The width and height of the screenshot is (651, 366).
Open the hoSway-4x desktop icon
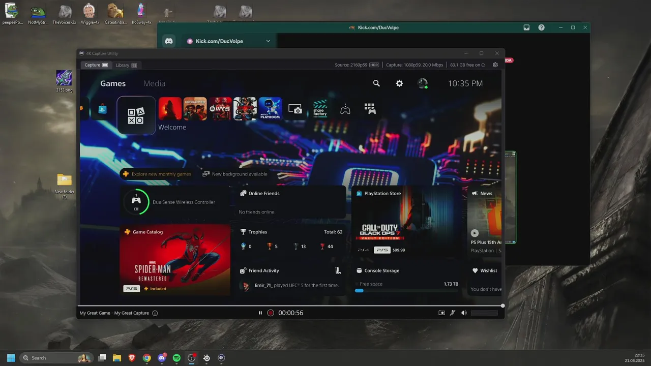coord(141,14)
